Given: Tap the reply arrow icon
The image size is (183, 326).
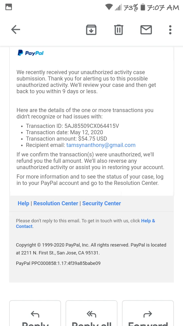Looking at the screenshot, I should (35, 315).
